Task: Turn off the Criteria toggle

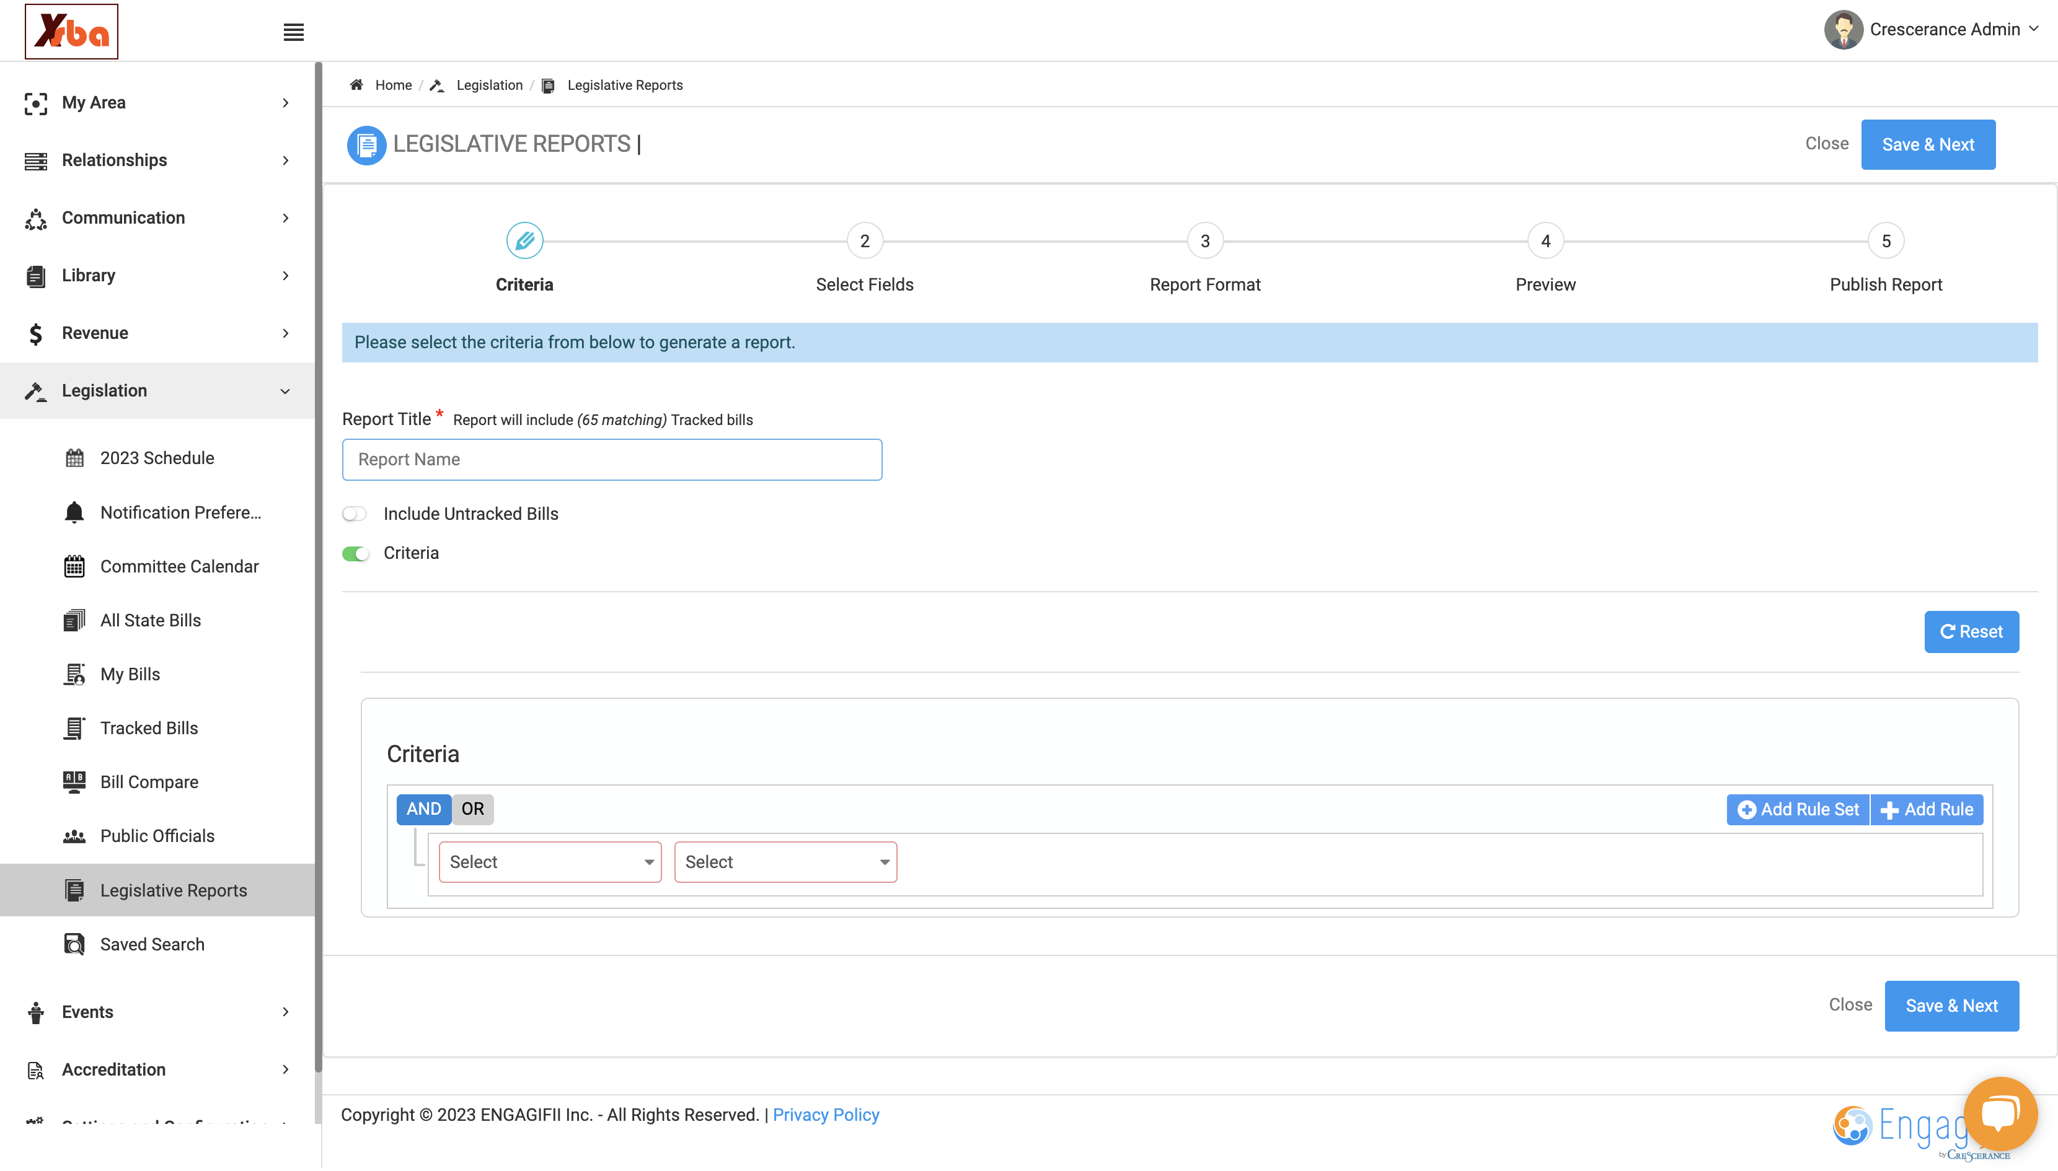Action: [x=355, y=553]
